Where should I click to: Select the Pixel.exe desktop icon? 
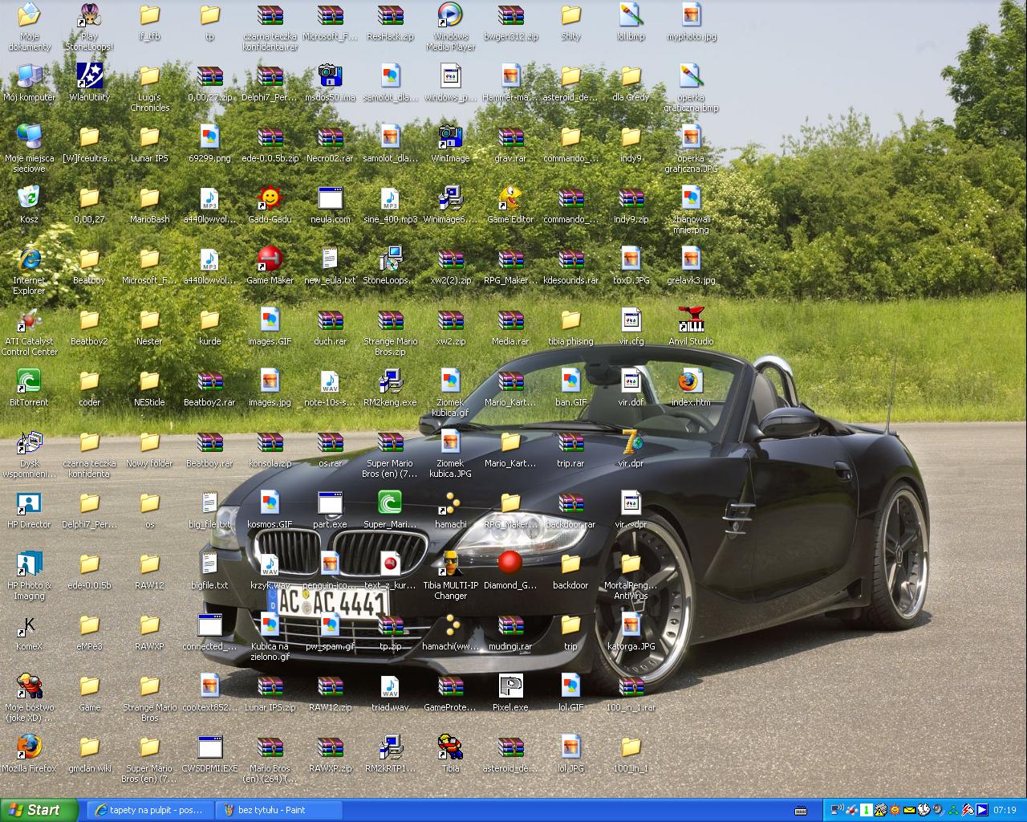tap(510, 687)
